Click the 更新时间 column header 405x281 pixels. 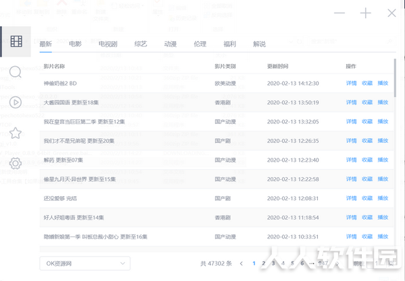tap(277, 66)
